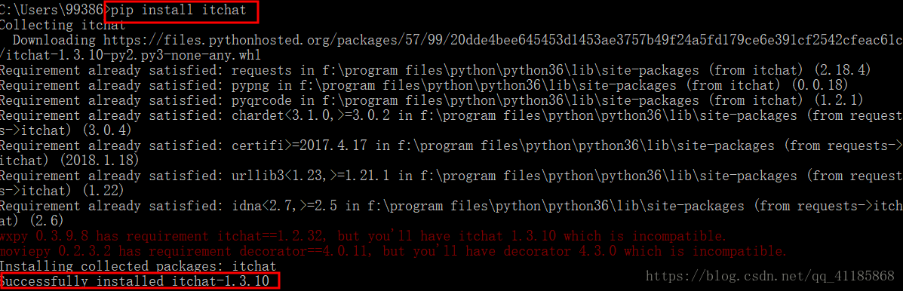The width and height of the screenshot is (903, 291).
Task: Click the red wxpy 0.3.9.8 incompatibility warning
Action: coord(363,237)
